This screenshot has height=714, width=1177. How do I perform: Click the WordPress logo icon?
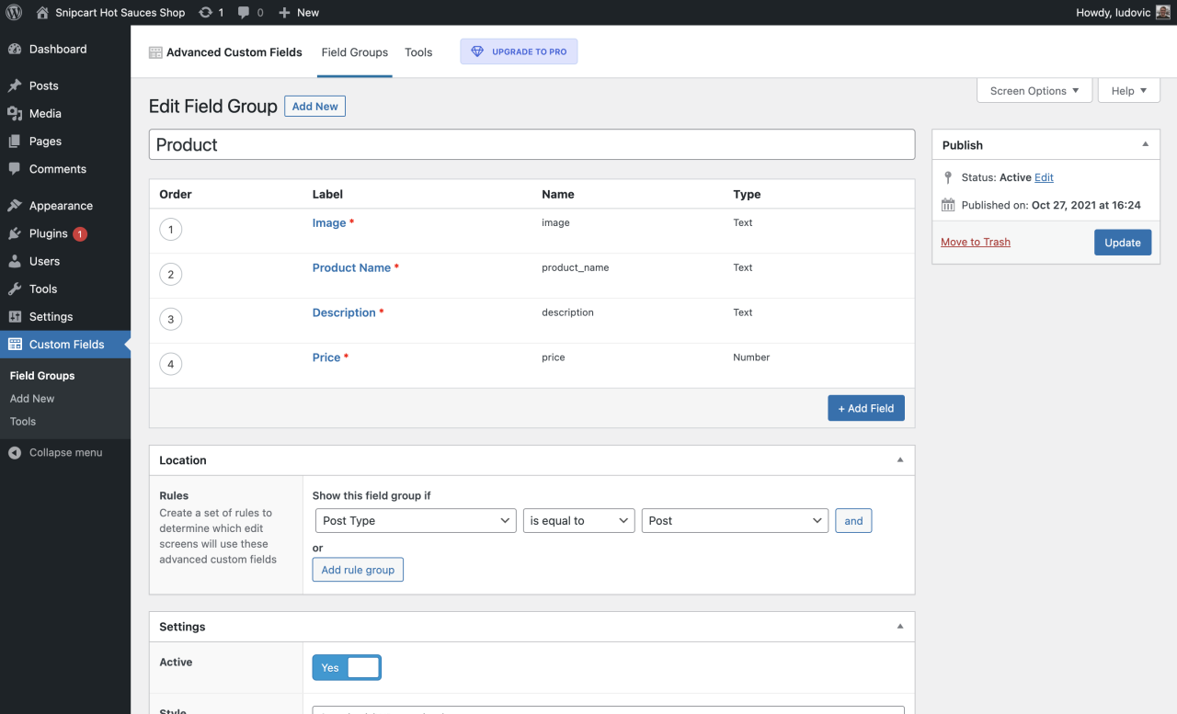click(x=14, y=13)
